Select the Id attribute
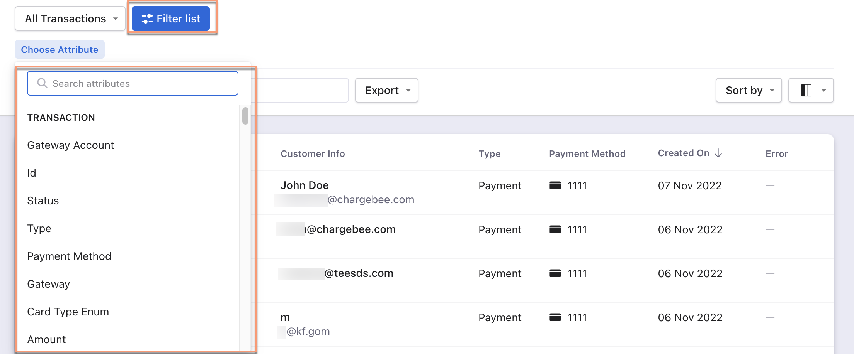This screenshot has height=354, width=854. tap(32, 173)
